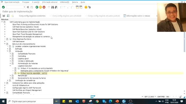
Task: Click the red Cancel icon
Action: (x=44, y=7)
